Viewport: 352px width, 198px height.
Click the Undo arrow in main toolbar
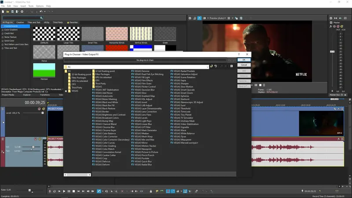[41, 12]
